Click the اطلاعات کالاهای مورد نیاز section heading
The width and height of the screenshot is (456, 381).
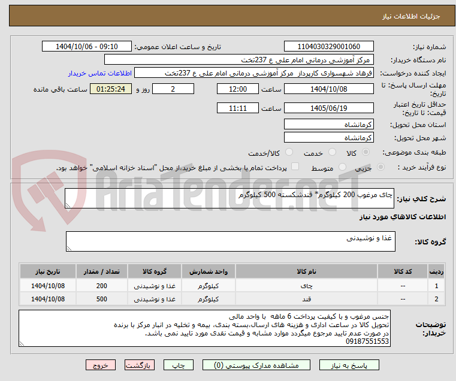click(403, 217)
